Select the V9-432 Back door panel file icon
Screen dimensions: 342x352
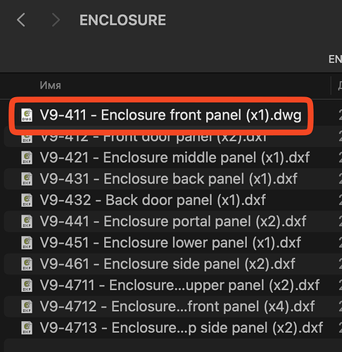(x=27, y=200)
